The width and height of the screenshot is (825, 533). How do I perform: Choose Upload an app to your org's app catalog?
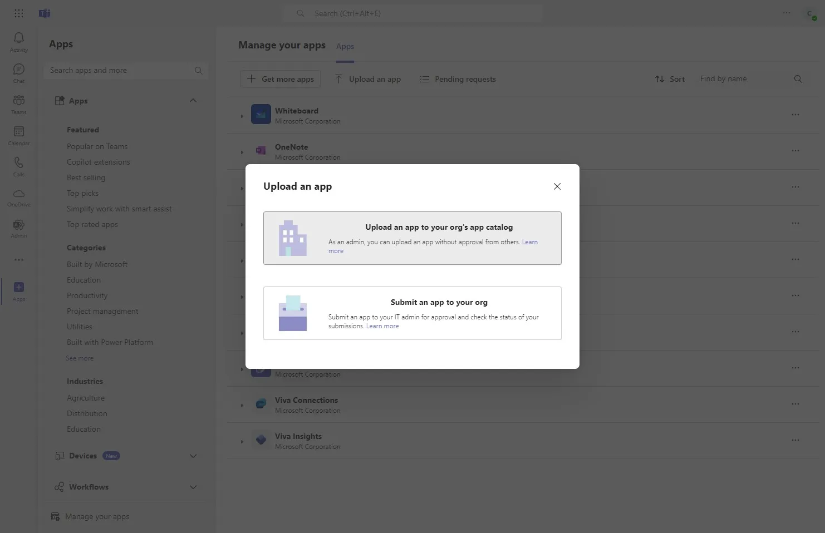tap(412, 238)
